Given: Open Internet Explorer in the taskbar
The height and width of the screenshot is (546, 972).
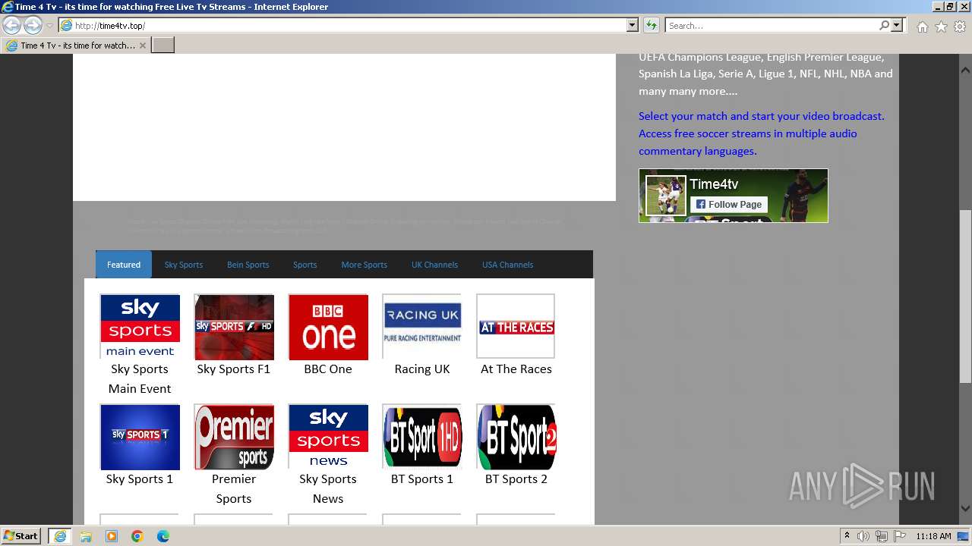Looking at the screenshot, I should [x=60, y=536].
